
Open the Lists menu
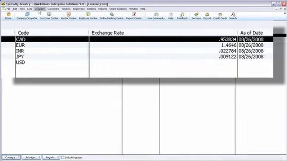[x=30, y=9]
